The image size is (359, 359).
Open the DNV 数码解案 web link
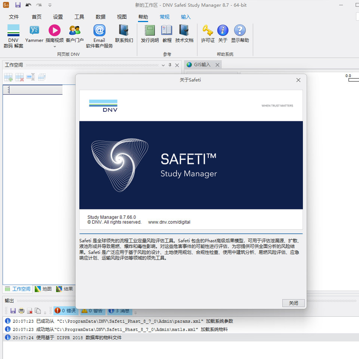click(x=13, y=36)
